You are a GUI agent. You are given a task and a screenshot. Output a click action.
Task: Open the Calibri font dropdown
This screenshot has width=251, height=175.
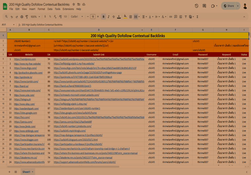pyautogui.click(x=79, y=17)
